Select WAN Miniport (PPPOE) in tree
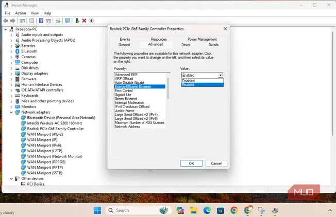336x217 pixels. [x=46, y=162]
